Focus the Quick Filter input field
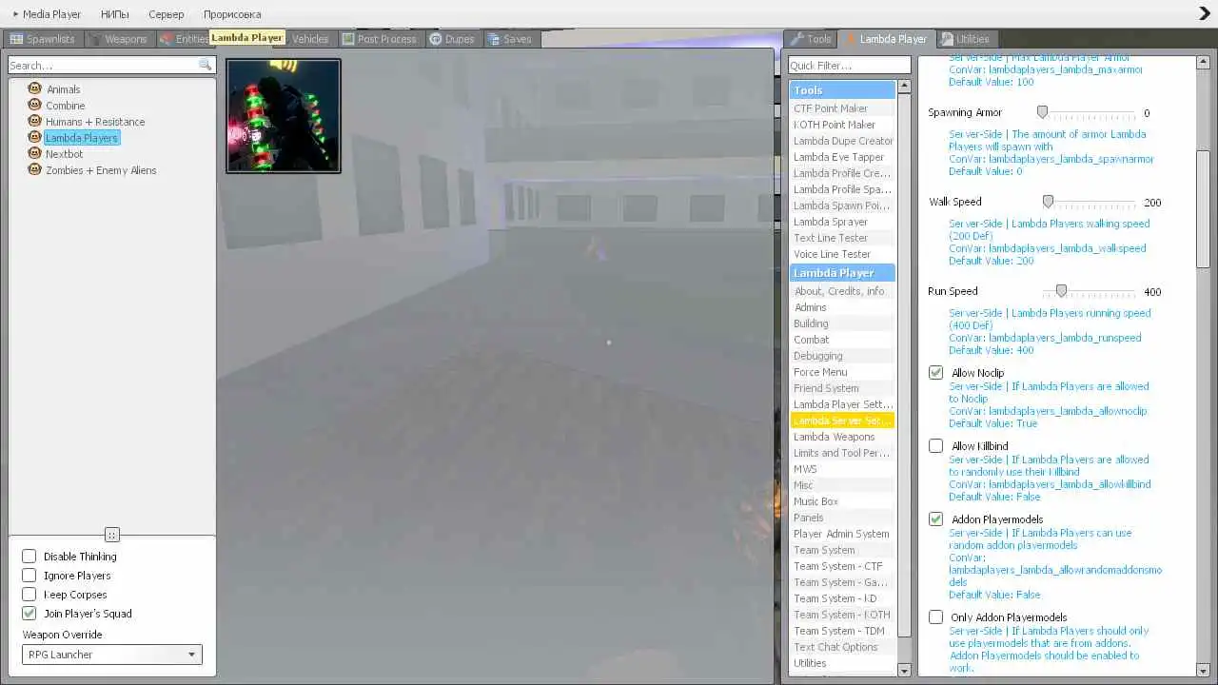Screen dimensions: 1218x685 (849, 65)
